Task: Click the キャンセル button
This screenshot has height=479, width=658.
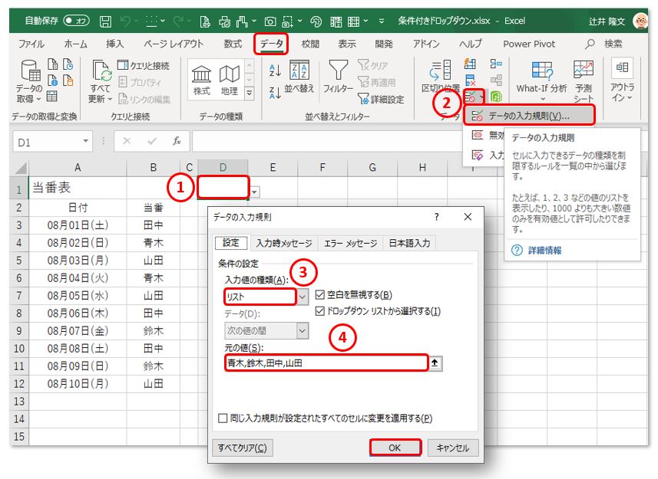Action: click(453, 448)
